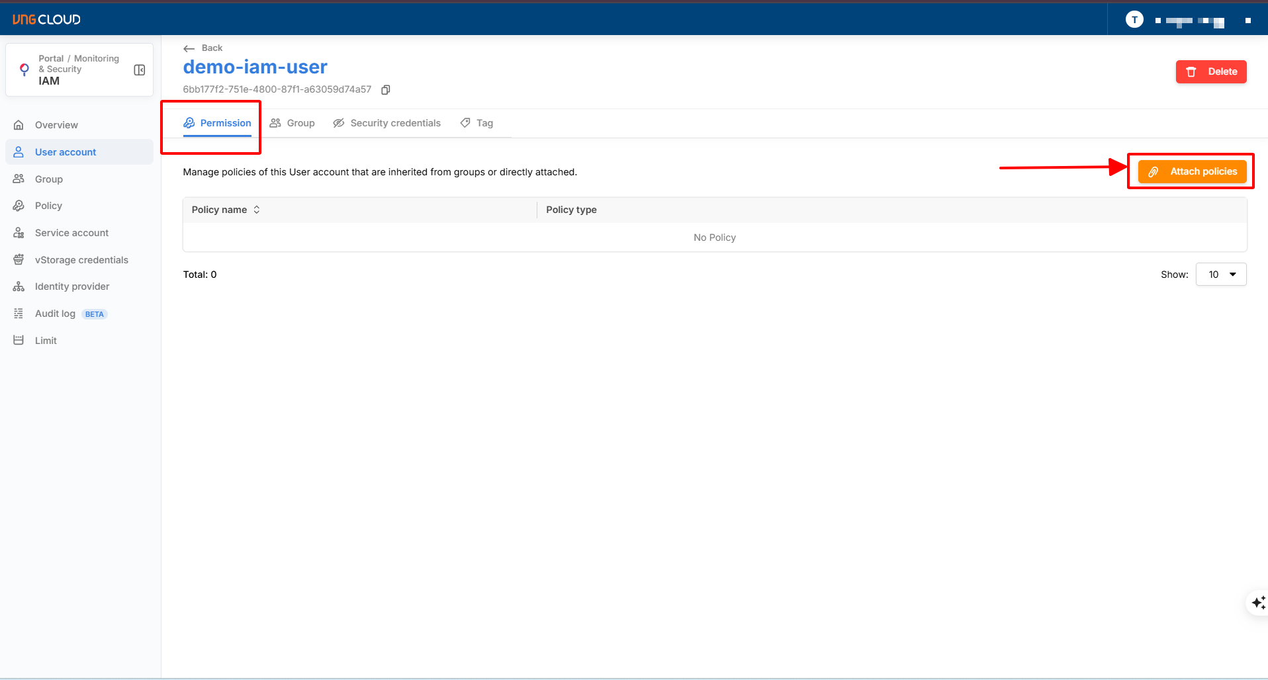Open the AI assistant sparkle icon

coord(1257,603)
